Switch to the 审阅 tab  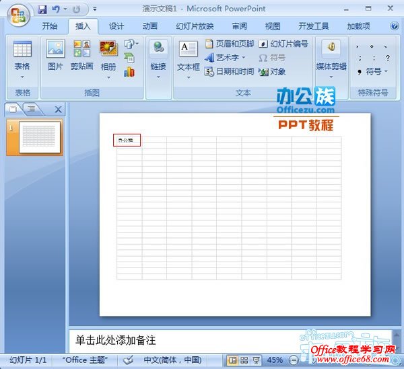(x=239, y=26)
